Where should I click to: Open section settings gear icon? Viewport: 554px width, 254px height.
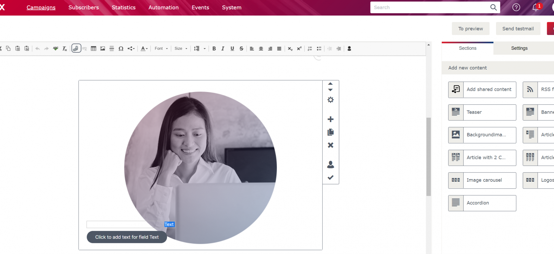pyautogui.click(x=330, y=100)
